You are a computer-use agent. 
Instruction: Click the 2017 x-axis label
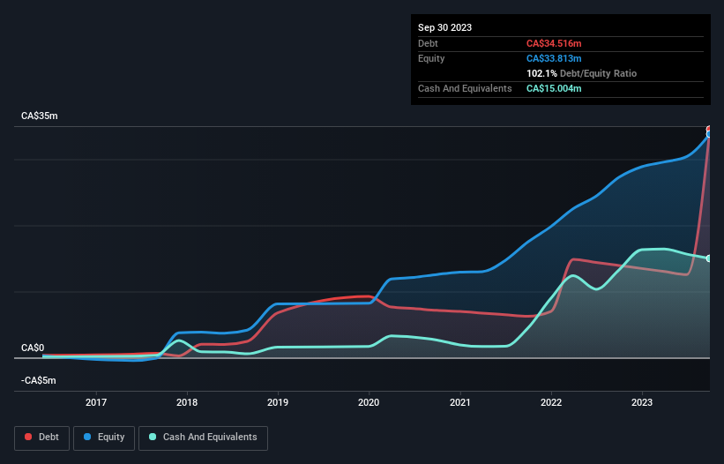96,402
